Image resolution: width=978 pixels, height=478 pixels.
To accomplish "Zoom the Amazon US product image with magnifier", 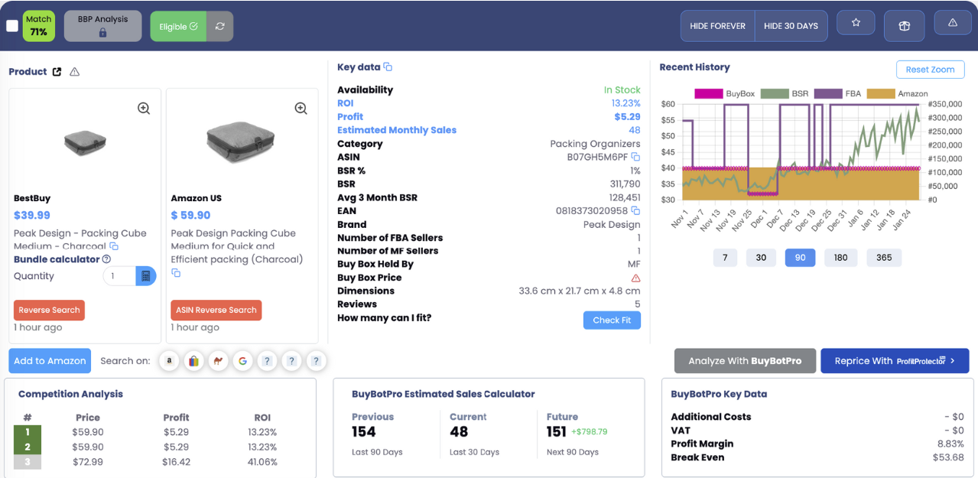I will (x=301, y=109).
